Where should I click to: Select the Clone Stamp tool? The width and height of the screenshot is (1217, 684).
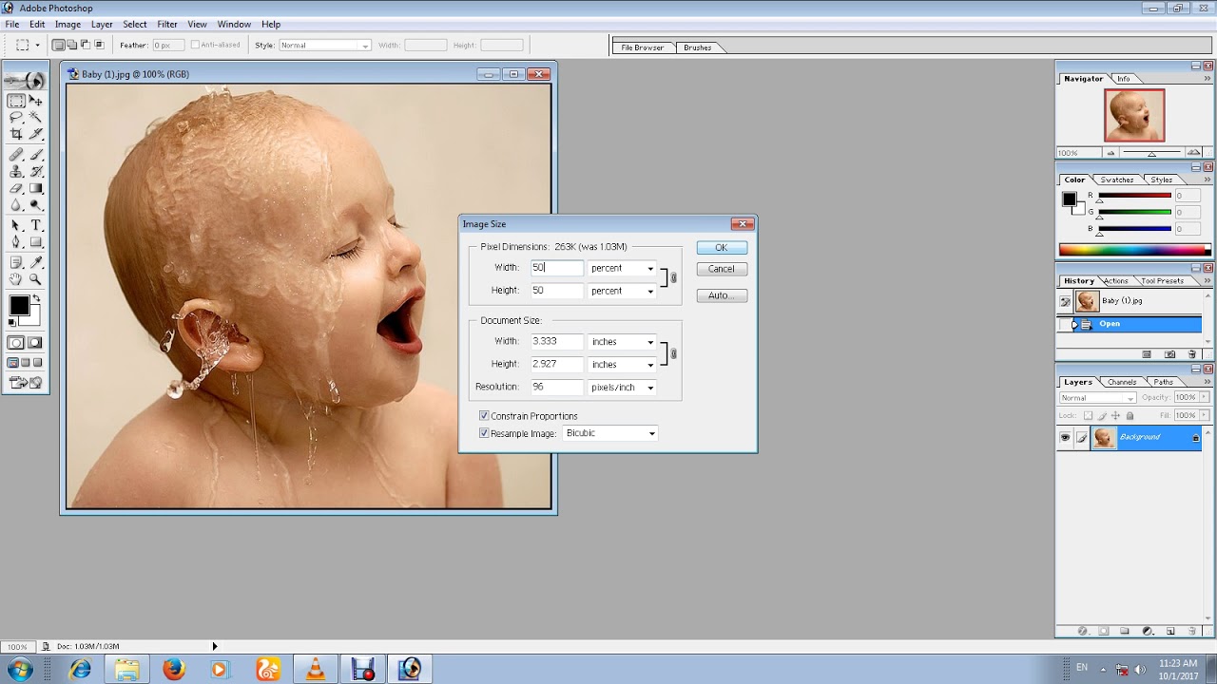[x=16, y=172]
